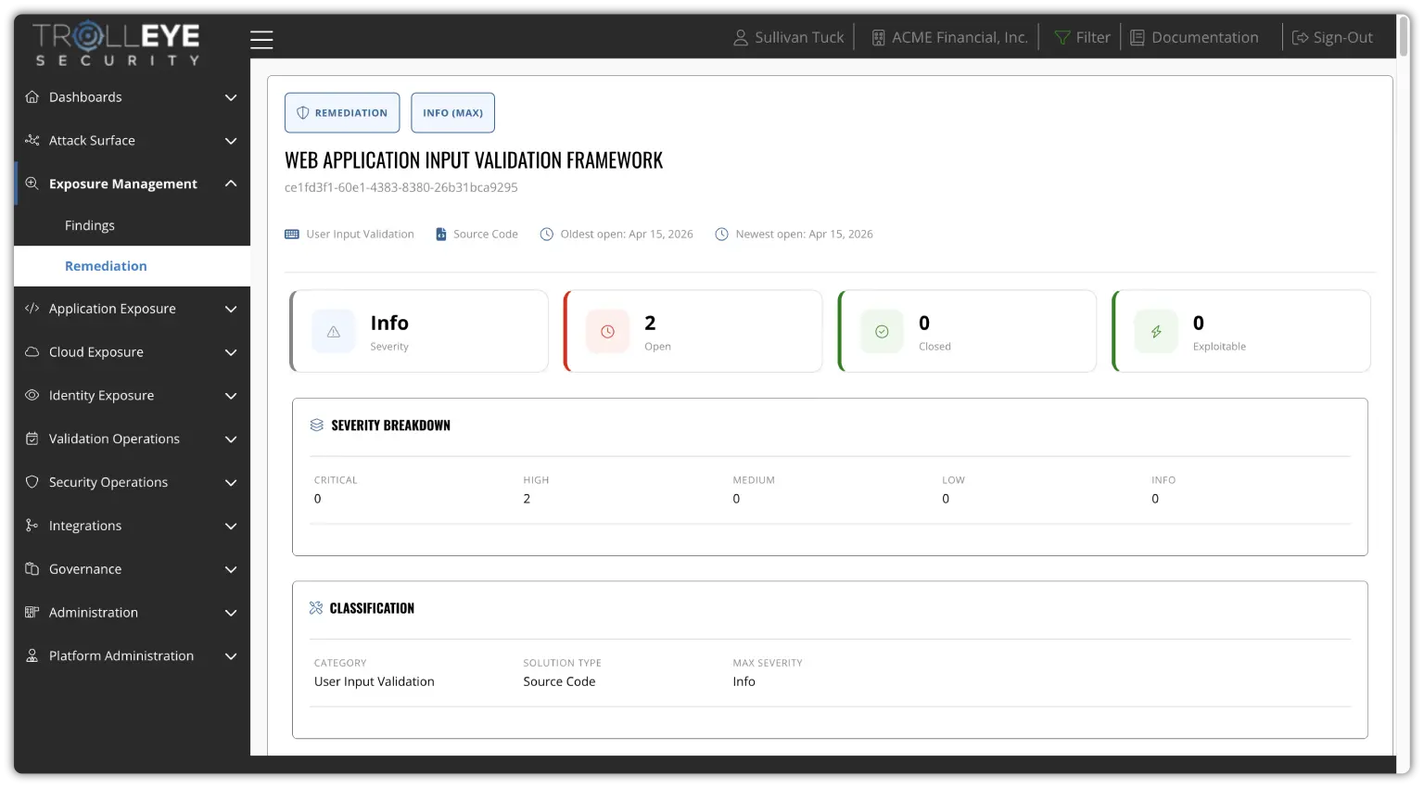Click the Platform Administration user icon
1424x788 pixels.
pyautogui.click(x=32, y=655)
